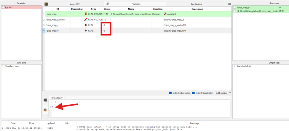Click the Direction column header

pyautogui.click(x=157, y=9)
